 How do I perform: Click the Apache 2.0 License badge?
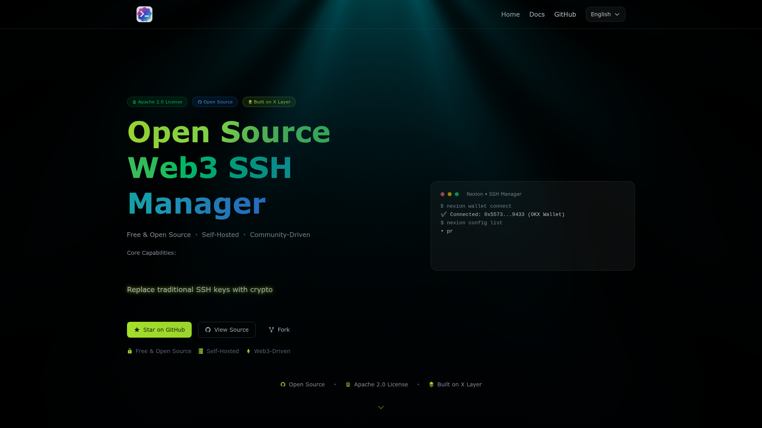(x=157, y=102)
